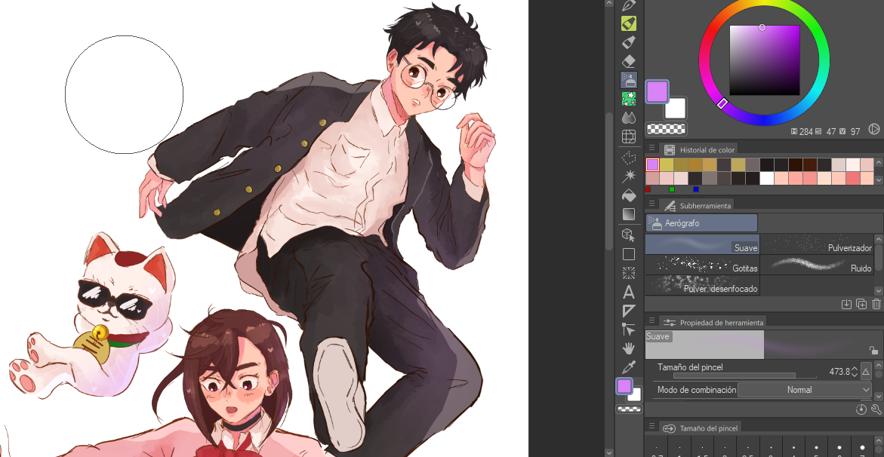Switch to Subherramienta tab

pos(697,206)
